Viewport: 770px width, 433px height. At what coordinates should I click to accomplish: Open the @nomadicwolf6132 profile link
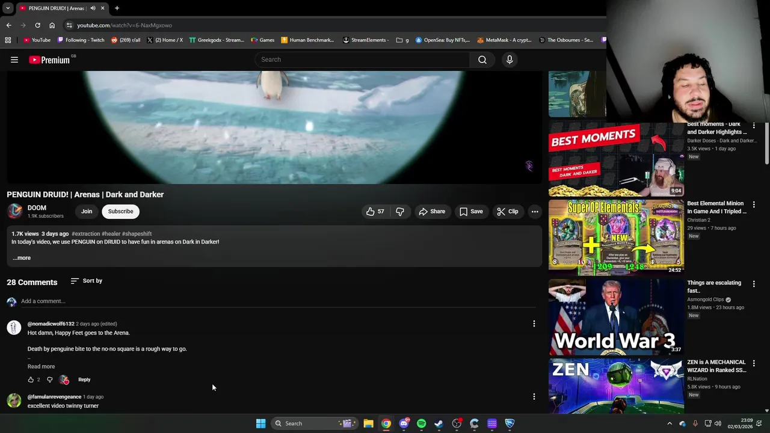pos(51,324)
